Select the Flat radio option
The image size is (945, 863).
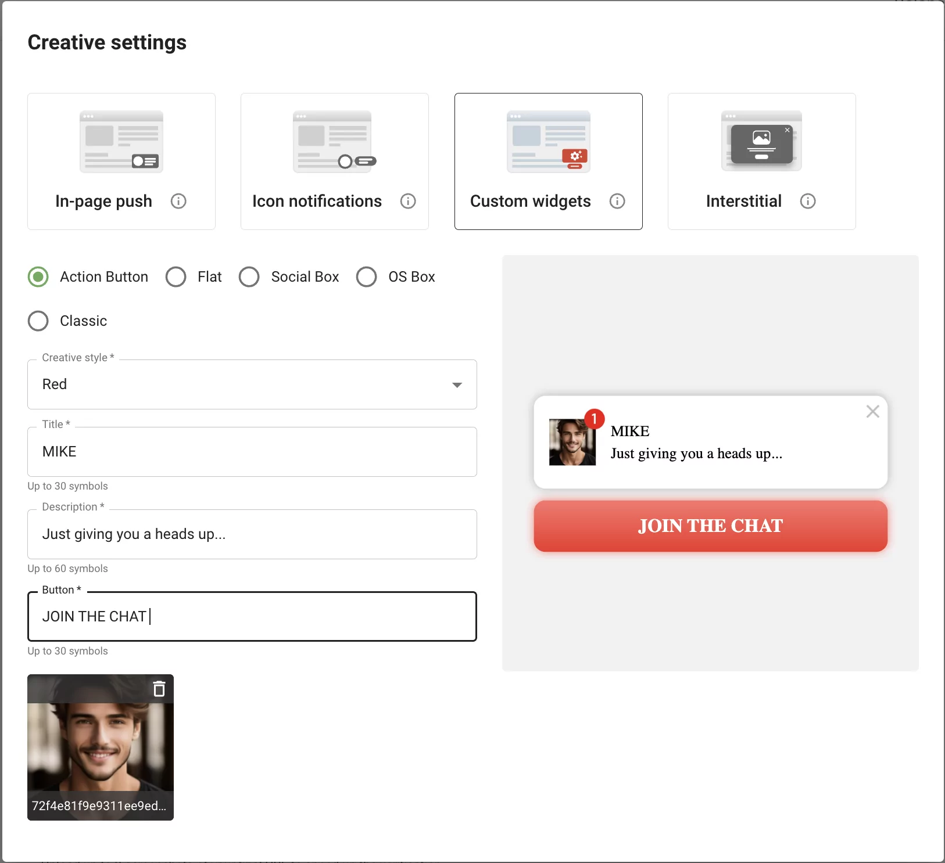[176, 277]
